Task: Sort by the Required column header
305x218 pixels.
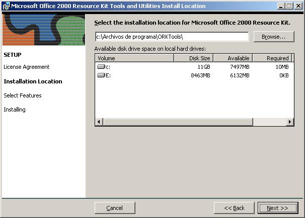Action: (272, 58)
